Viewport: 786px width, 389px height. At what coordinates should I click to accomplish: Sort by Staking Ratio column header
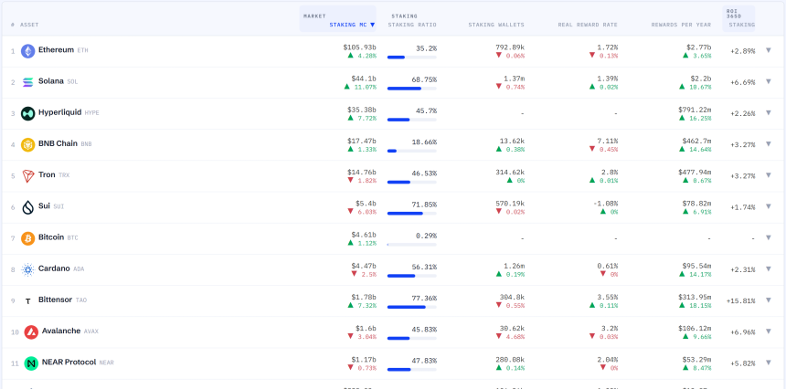412,25
